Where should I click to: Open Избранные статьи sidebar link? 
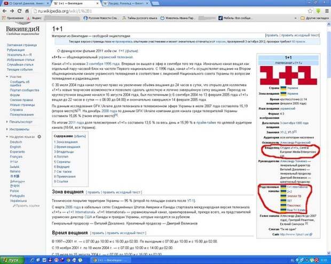click(x=20, y=60)
